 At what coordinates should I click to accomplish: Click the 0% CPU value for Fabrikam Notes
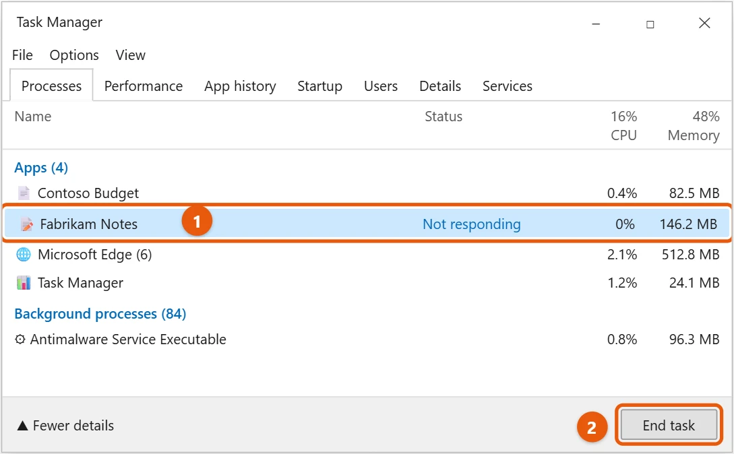click(x=625, y=224)
